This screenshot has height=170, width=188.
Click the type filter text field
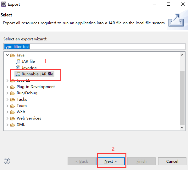pyautogui.click(x=94, y=47)
